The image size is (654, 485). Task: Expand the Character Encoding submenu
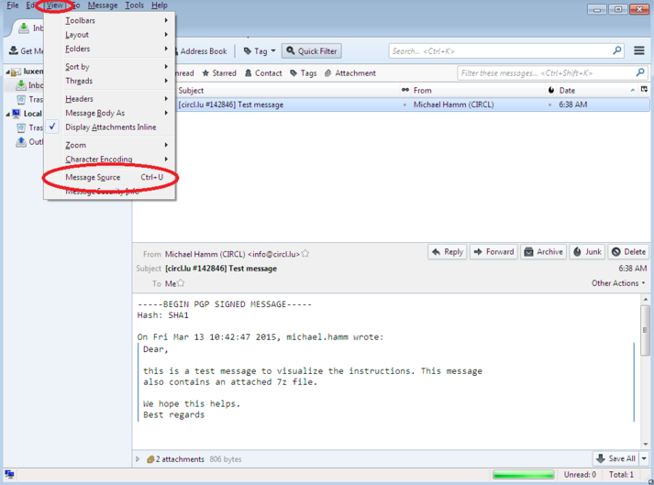[x=110, y=160]
